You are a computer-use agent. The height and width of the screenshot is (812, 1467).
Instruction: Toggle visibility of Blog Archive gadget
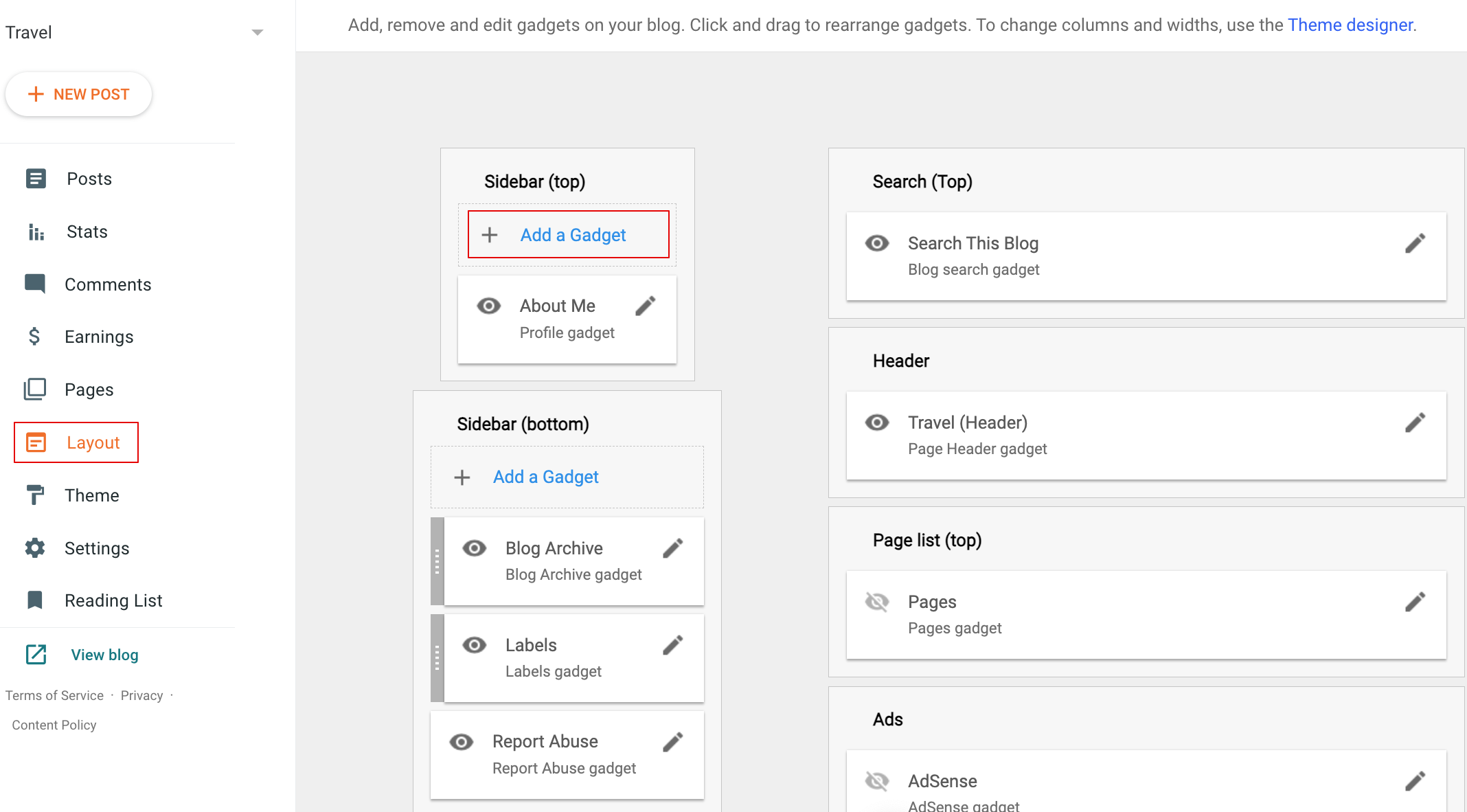pos(475,548)
